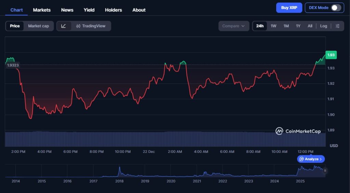Select the line chart view icon
This screenshot has height=193, width=350.
[x=64, y=26]
